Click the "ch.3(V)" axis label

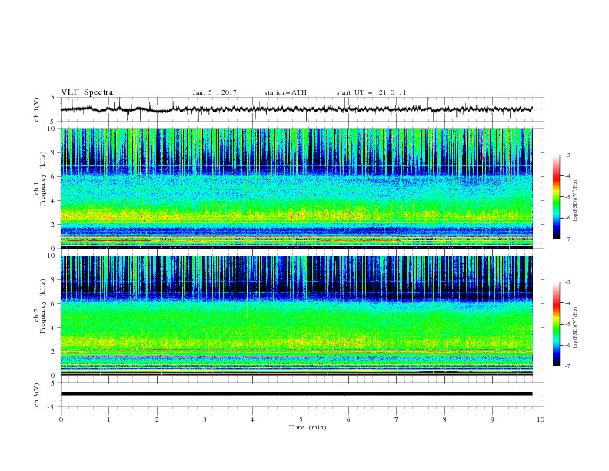[x=37, y=395]
